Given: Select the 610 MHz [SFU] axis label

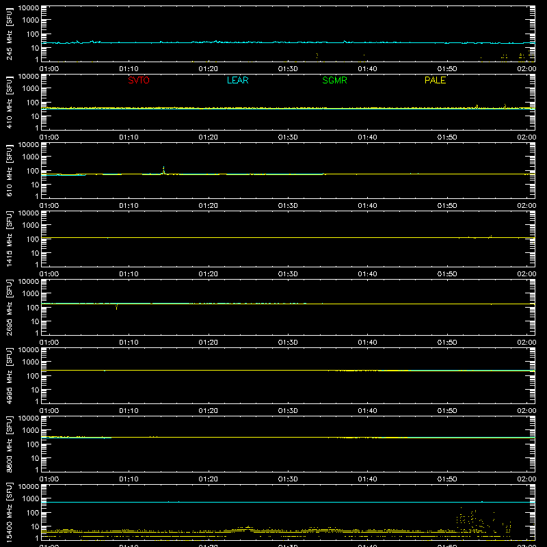Looking at the screenshot, I should [10, 170].
